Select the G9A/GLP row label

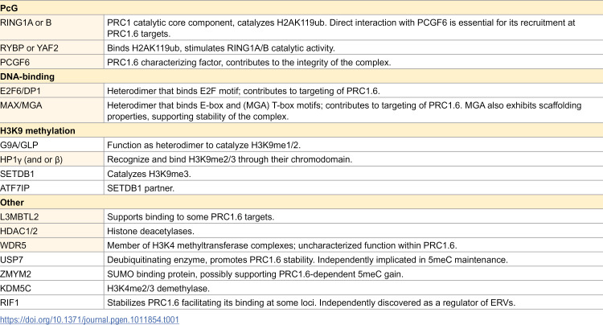[22, 143]
